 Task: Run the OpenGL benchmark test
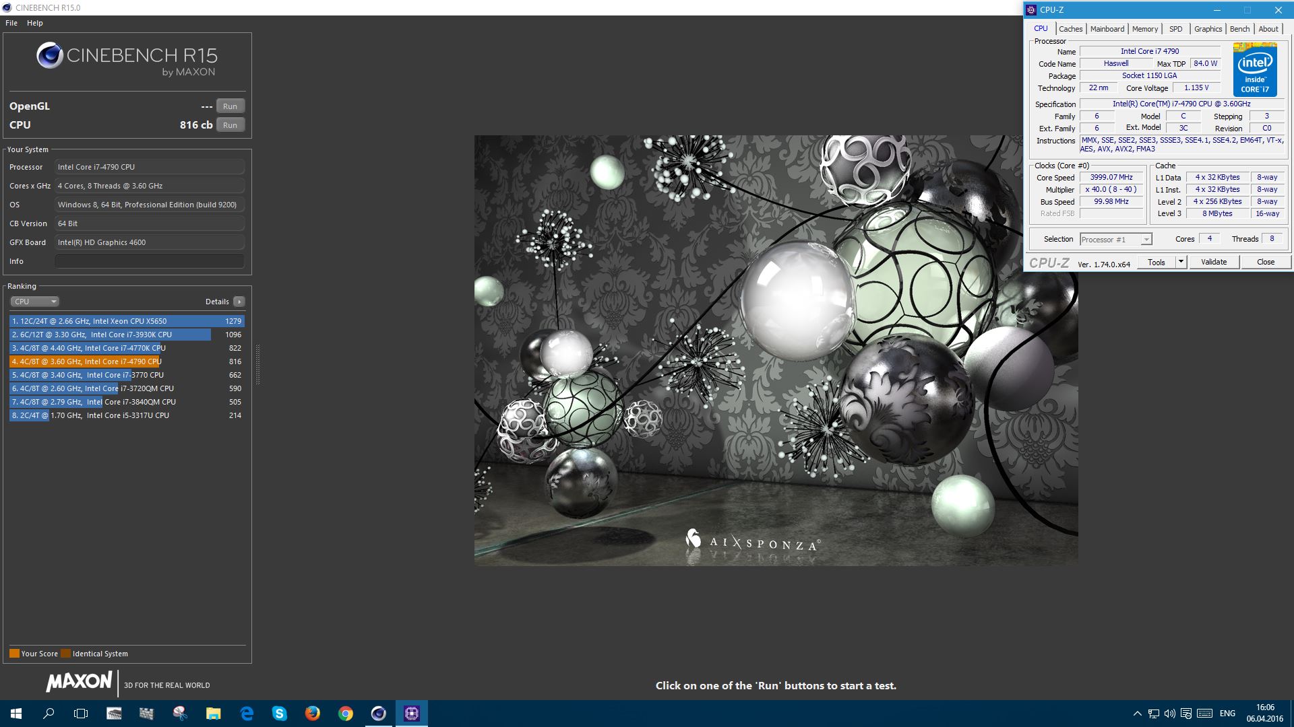tap(230, 106)
